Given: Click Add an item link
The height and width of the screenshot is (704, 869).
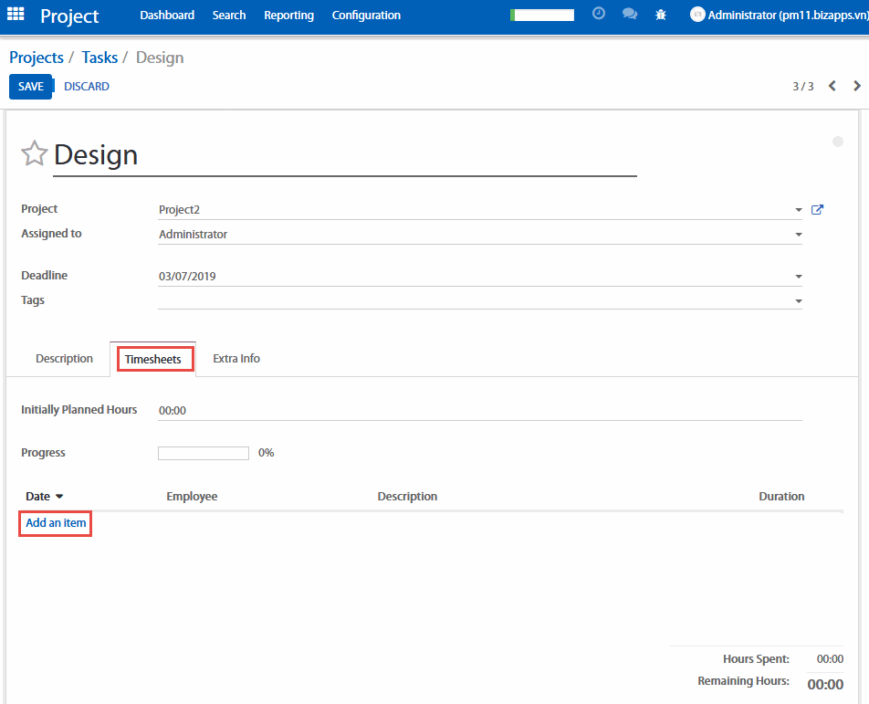Looking at the screenshot, I should point(56,523).
